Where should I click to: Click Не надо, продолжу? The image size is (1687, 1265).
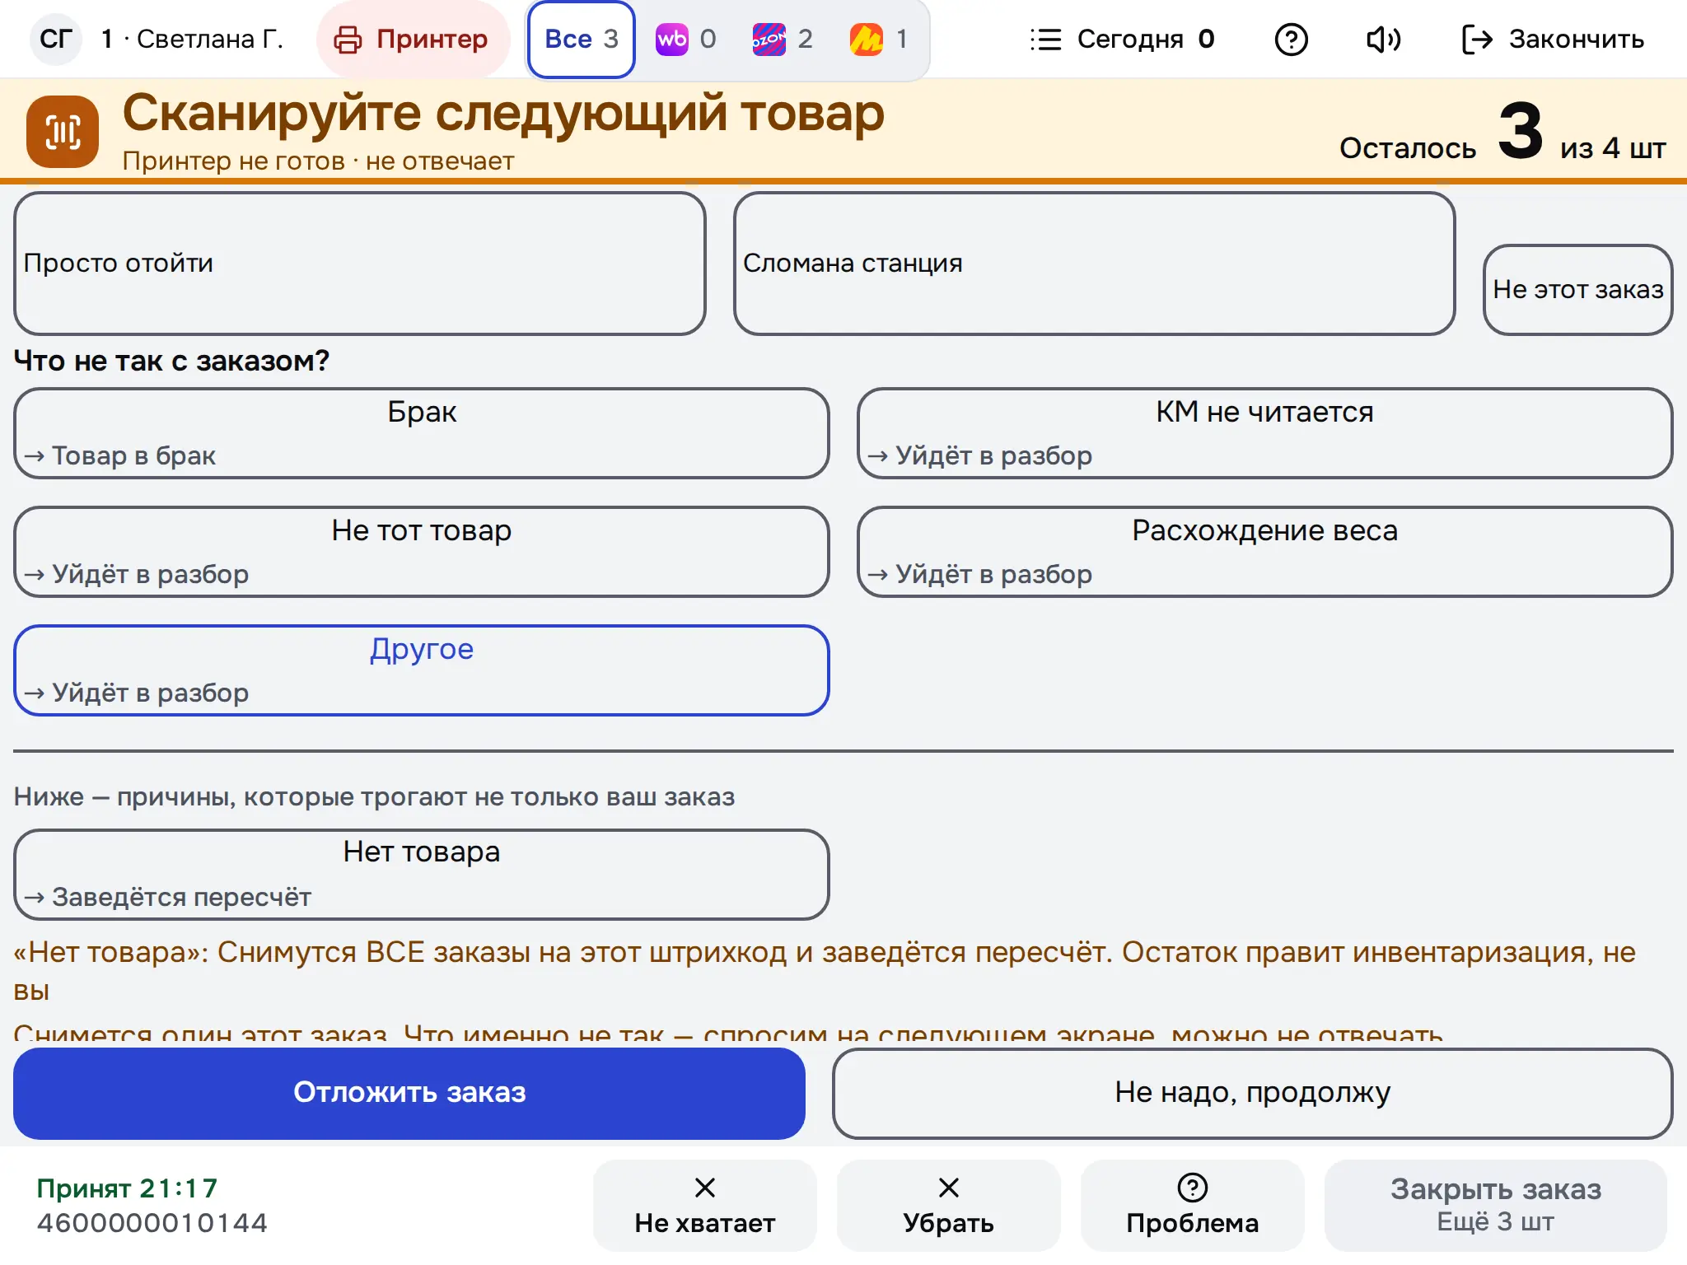click(1252, 1093)
